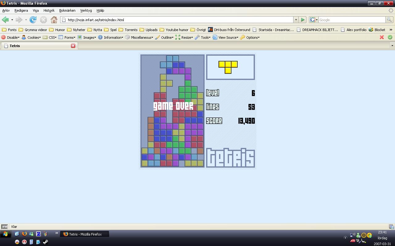Open the Forms developer toolbar menu
Image resolution: width=395 pixels, height=246 pixels.
click(67, 38)
